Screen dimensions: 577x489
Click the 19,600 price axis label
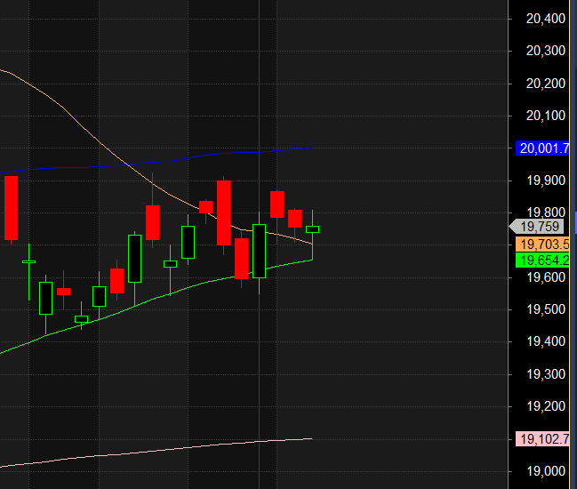pos(546,277)
